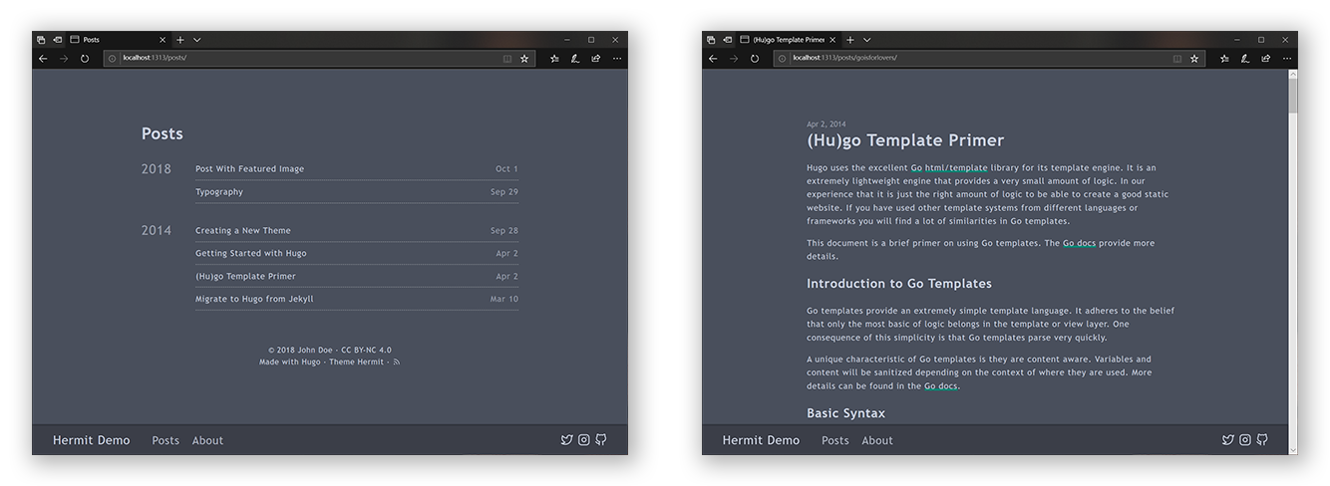Refresh the localhost posts list page
The image size is (1330, 486).
[85, 59]
